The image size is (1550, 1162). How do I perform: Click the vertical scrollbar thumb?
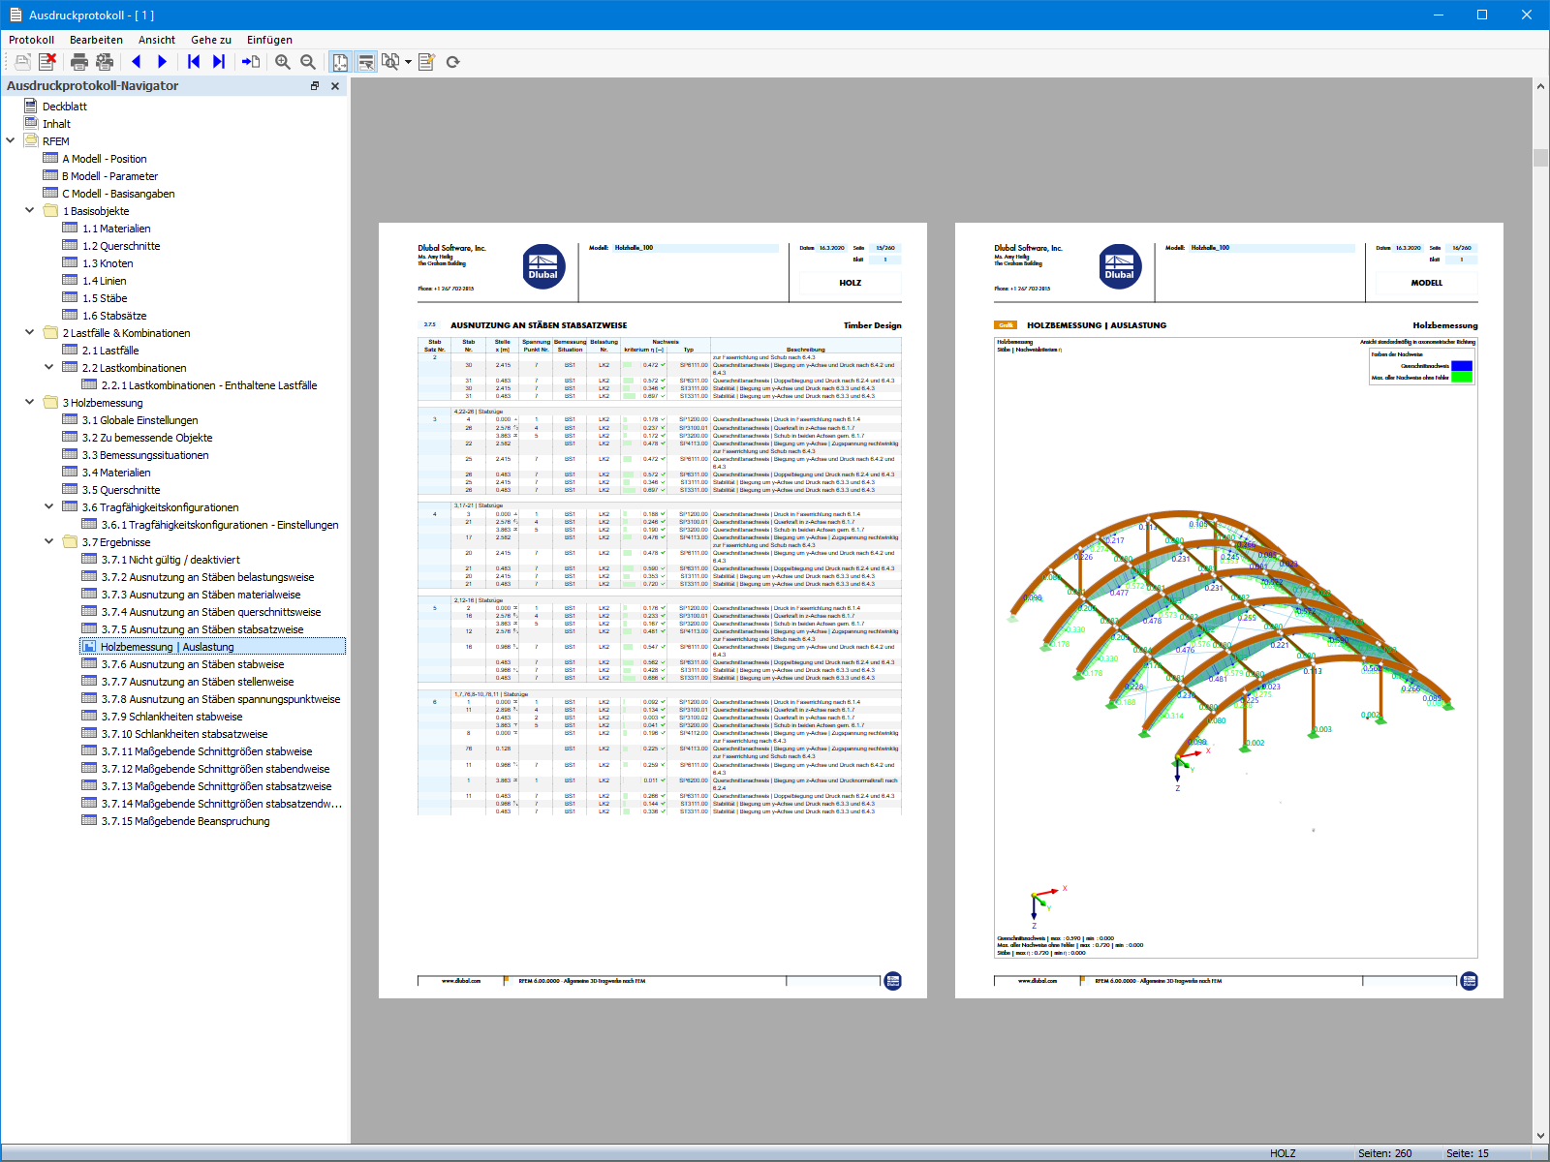(1540, 157)
